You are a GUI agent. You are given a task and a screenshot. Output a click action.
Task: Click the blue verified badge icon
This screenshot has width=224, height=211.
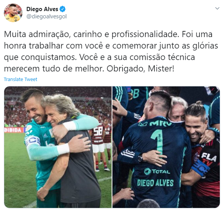point(62,9)
